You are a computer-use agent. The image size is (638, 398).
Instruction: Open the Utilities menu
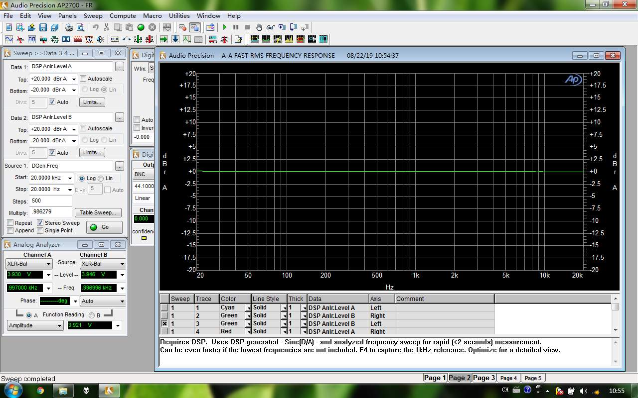coord(179,15)
